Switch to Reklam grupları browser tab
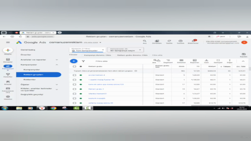251x141 pixels. (38, 33)
